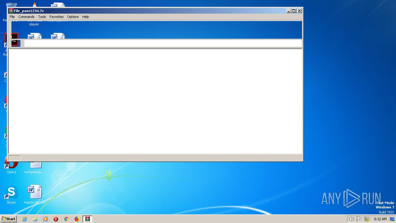Open the File menu in WinRAR
Image resolution: width=396 pixels, height=223 pixels.
(x=12, y=17)
